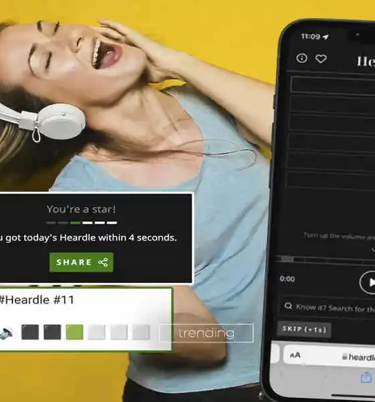Tap the Safari share icon at bottom
This screenshot has width=375, height=402.
click(366, 377)
